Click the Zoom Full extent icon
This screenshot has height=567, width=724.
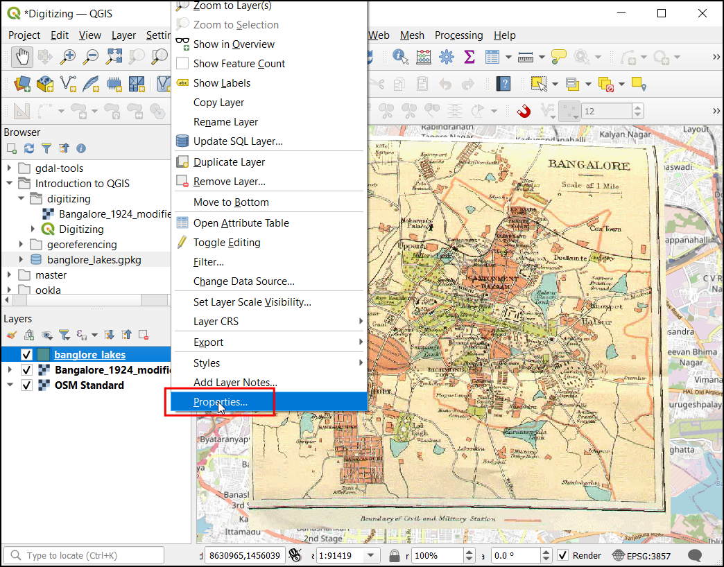click(x=114, y=58)
